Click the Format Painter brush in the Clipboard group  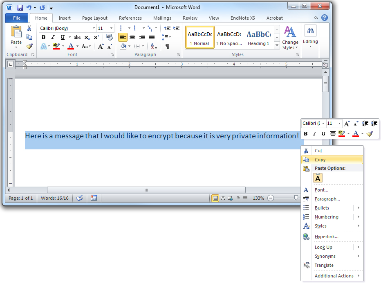pos(29,46)
